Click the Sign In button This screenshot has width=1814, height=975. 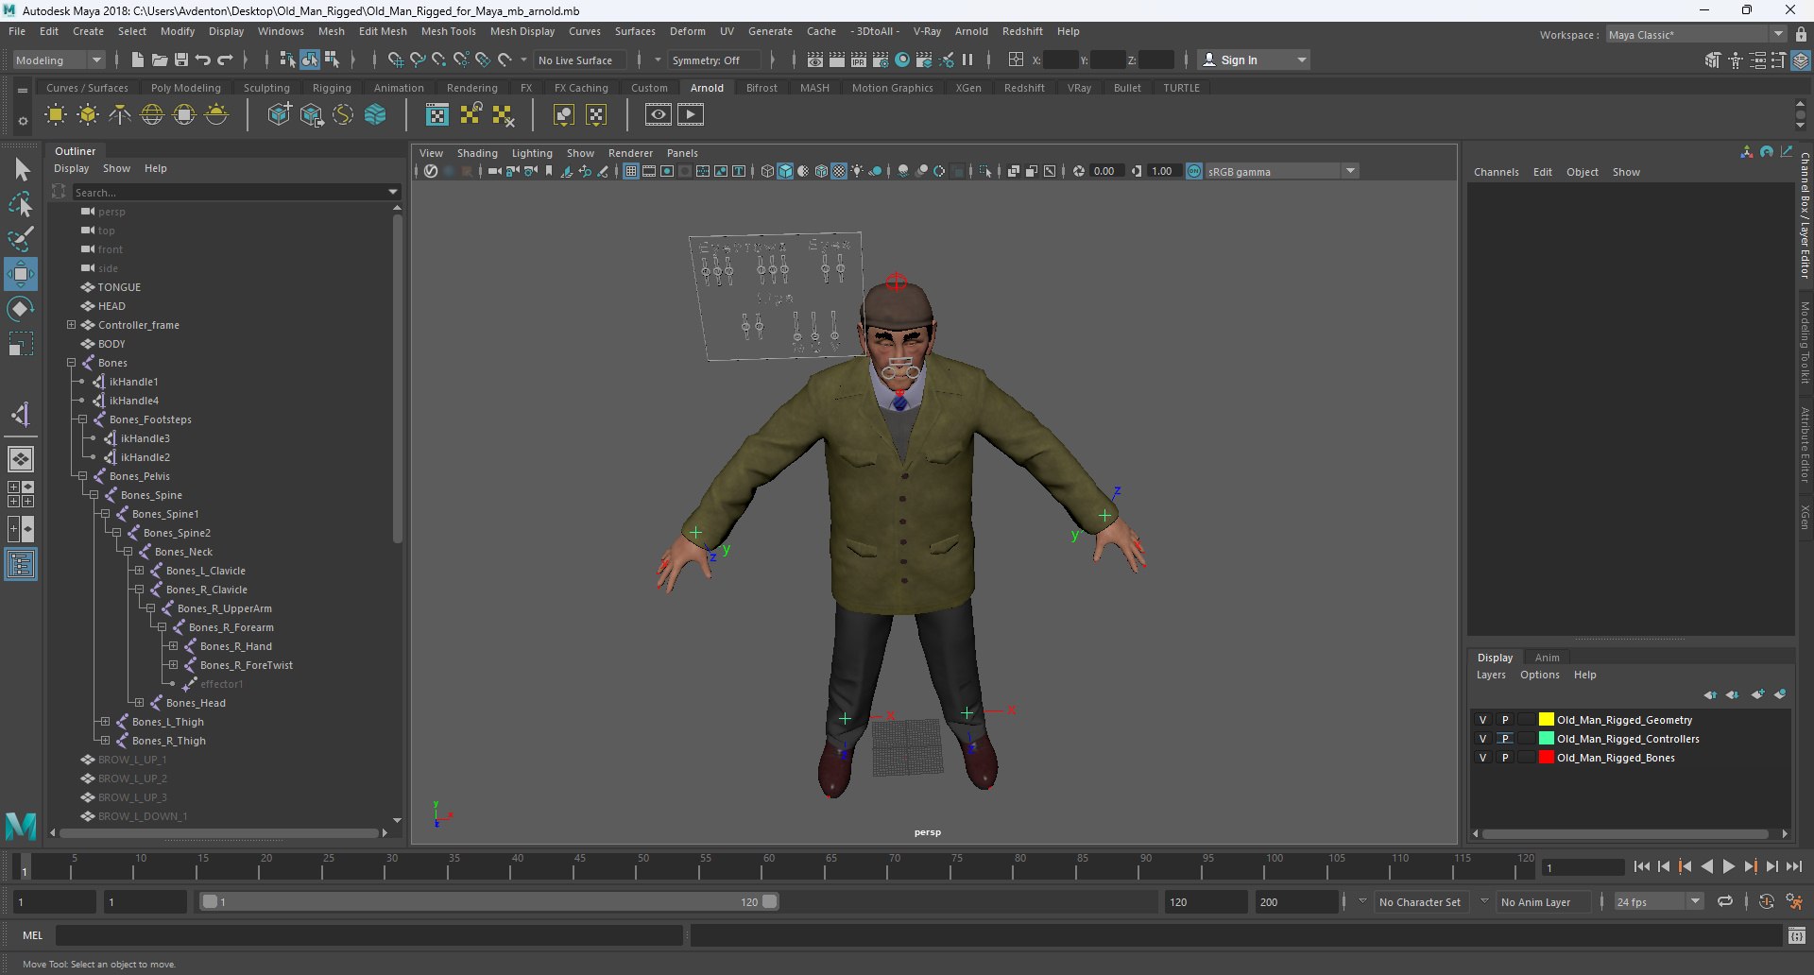(x=1254, y=60)
